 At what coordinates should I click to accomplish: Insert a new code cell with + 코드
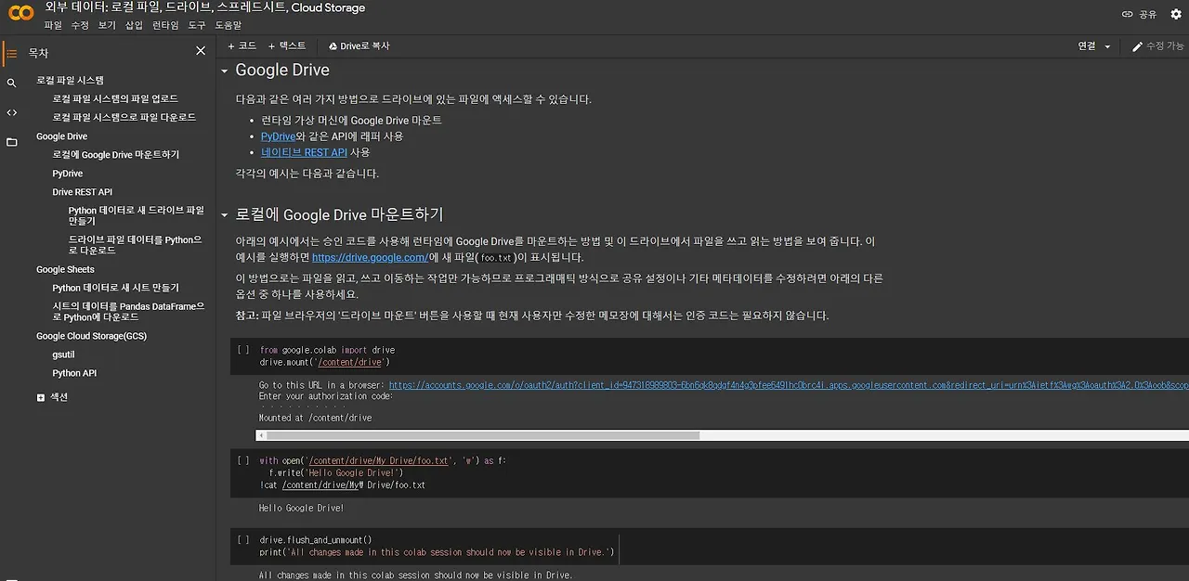point(243,44)
